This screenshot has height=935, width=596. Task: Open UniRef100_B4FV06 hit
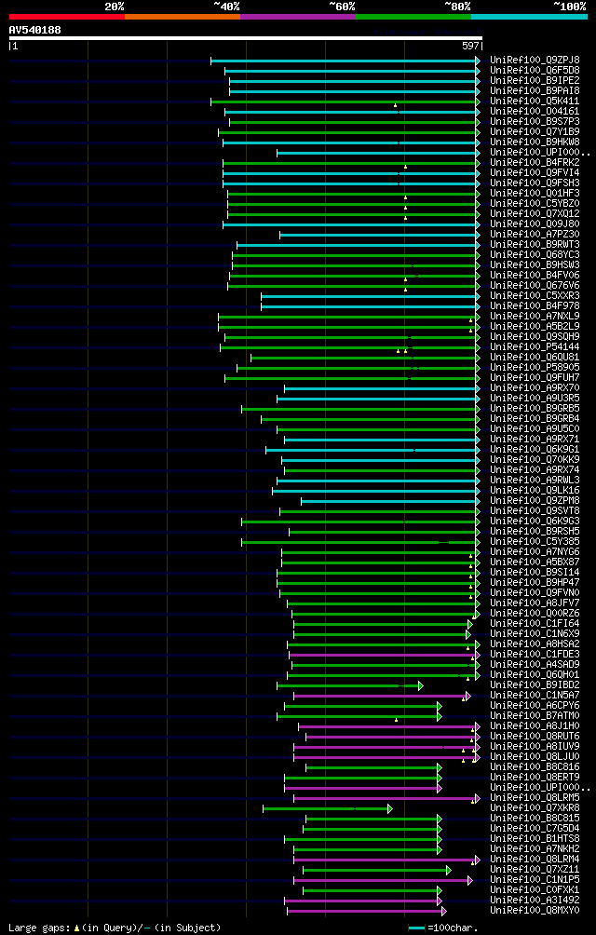pyautogui.click(x=535, y=275)
